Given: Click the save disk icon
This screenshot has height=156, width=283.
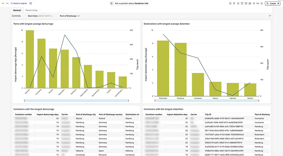Looking at the screenshot, I should pos(250,3).
